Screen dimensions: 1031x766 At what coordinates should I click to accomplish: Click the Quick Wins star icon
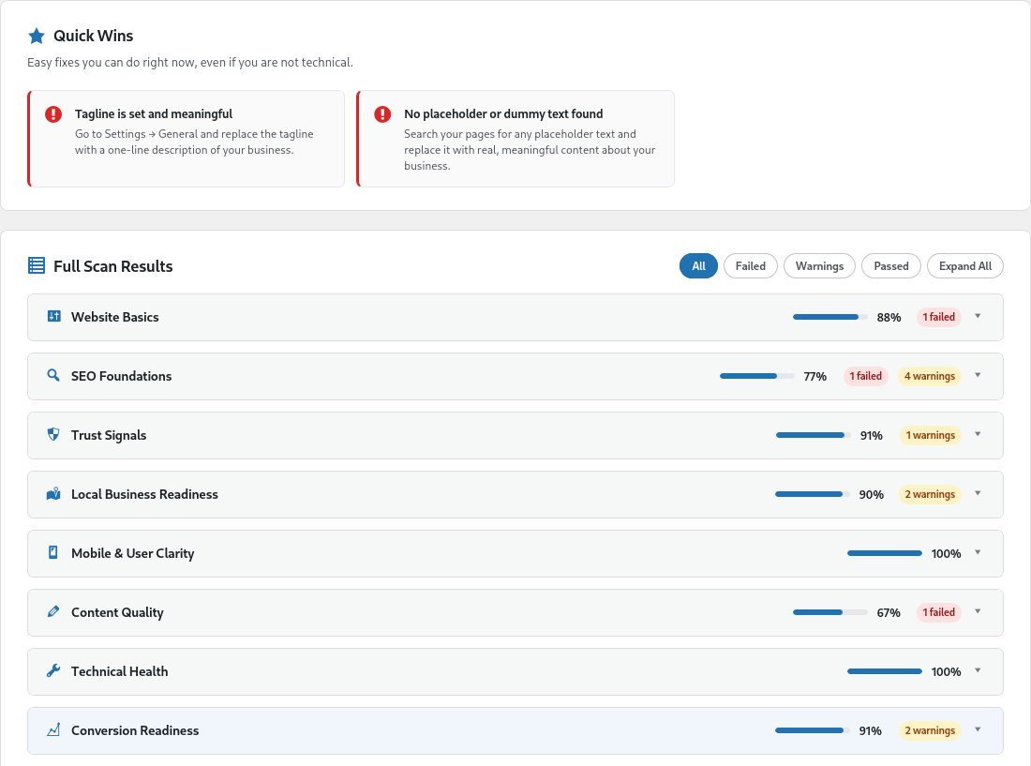coord(37,36)
